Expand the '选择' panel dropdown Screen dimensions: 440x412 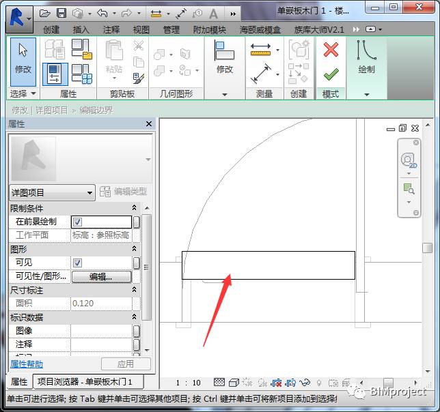[23, 93]
